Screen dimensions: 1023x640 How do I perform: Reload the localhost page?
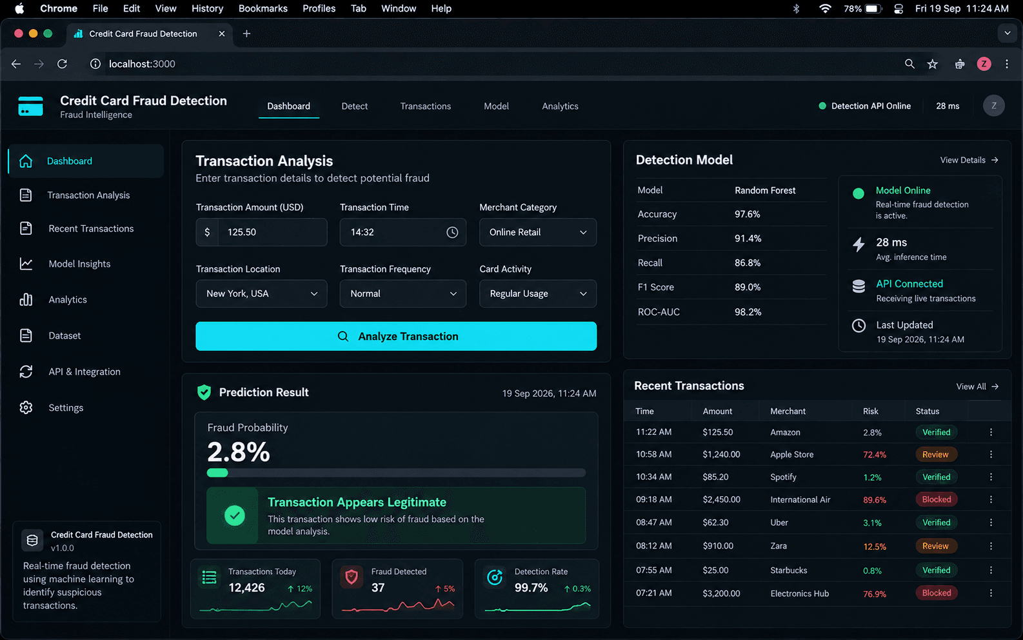[x=63, y=64]
